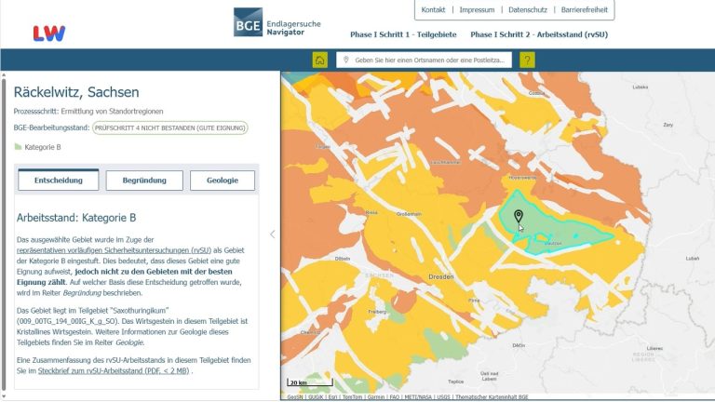
Task: Click the 20 km map scale bar
Action: (310, 382)
